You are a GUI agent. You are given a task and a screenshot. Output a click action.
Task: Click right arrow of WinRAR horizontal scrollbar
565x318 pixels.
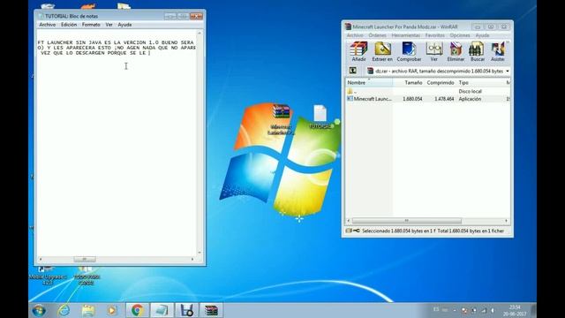(506, 221)
